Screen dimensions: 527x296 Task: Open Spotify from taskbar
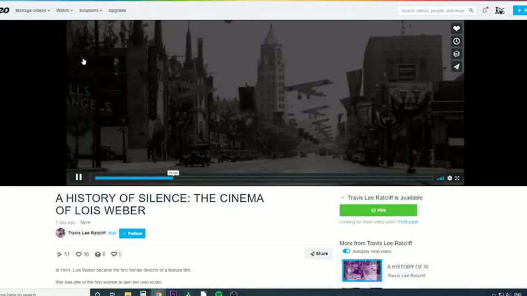218,294
